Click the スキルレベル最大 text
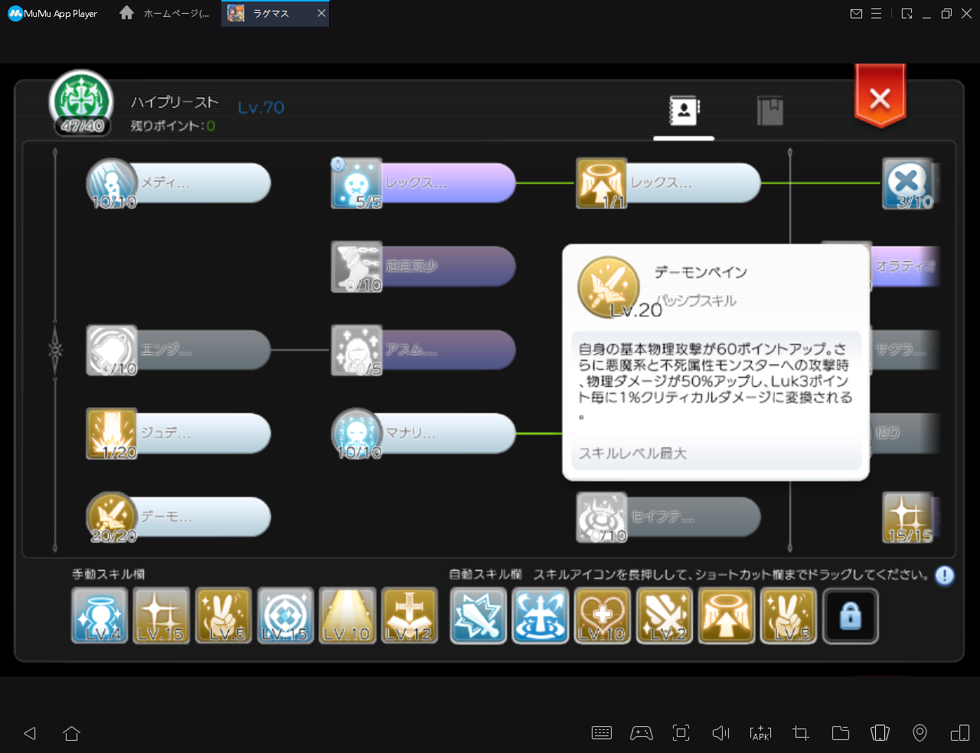 [633, 453]
